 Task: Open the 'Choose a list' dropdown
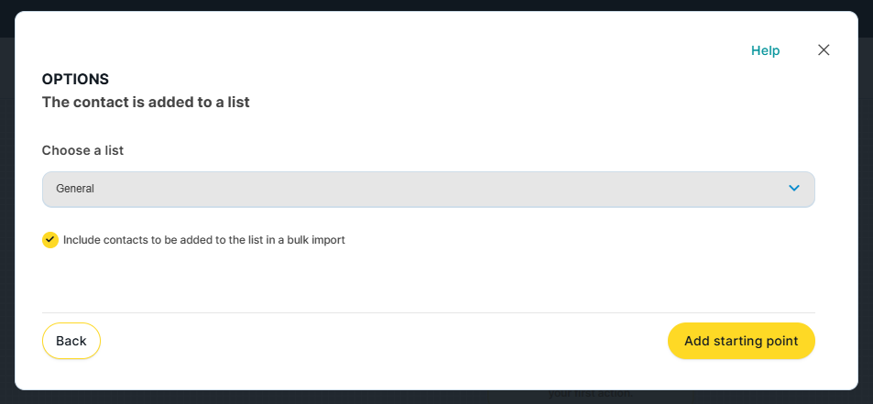tap(428, 189)
